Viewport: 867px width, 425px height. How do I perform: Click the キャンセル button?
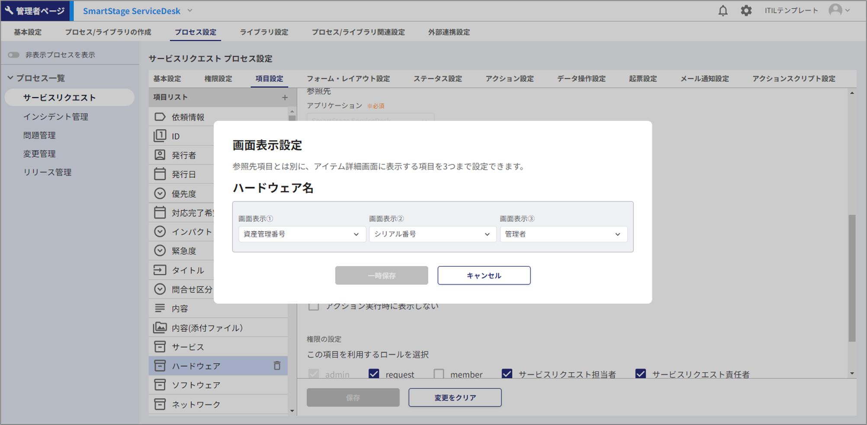tap(484, 275)
